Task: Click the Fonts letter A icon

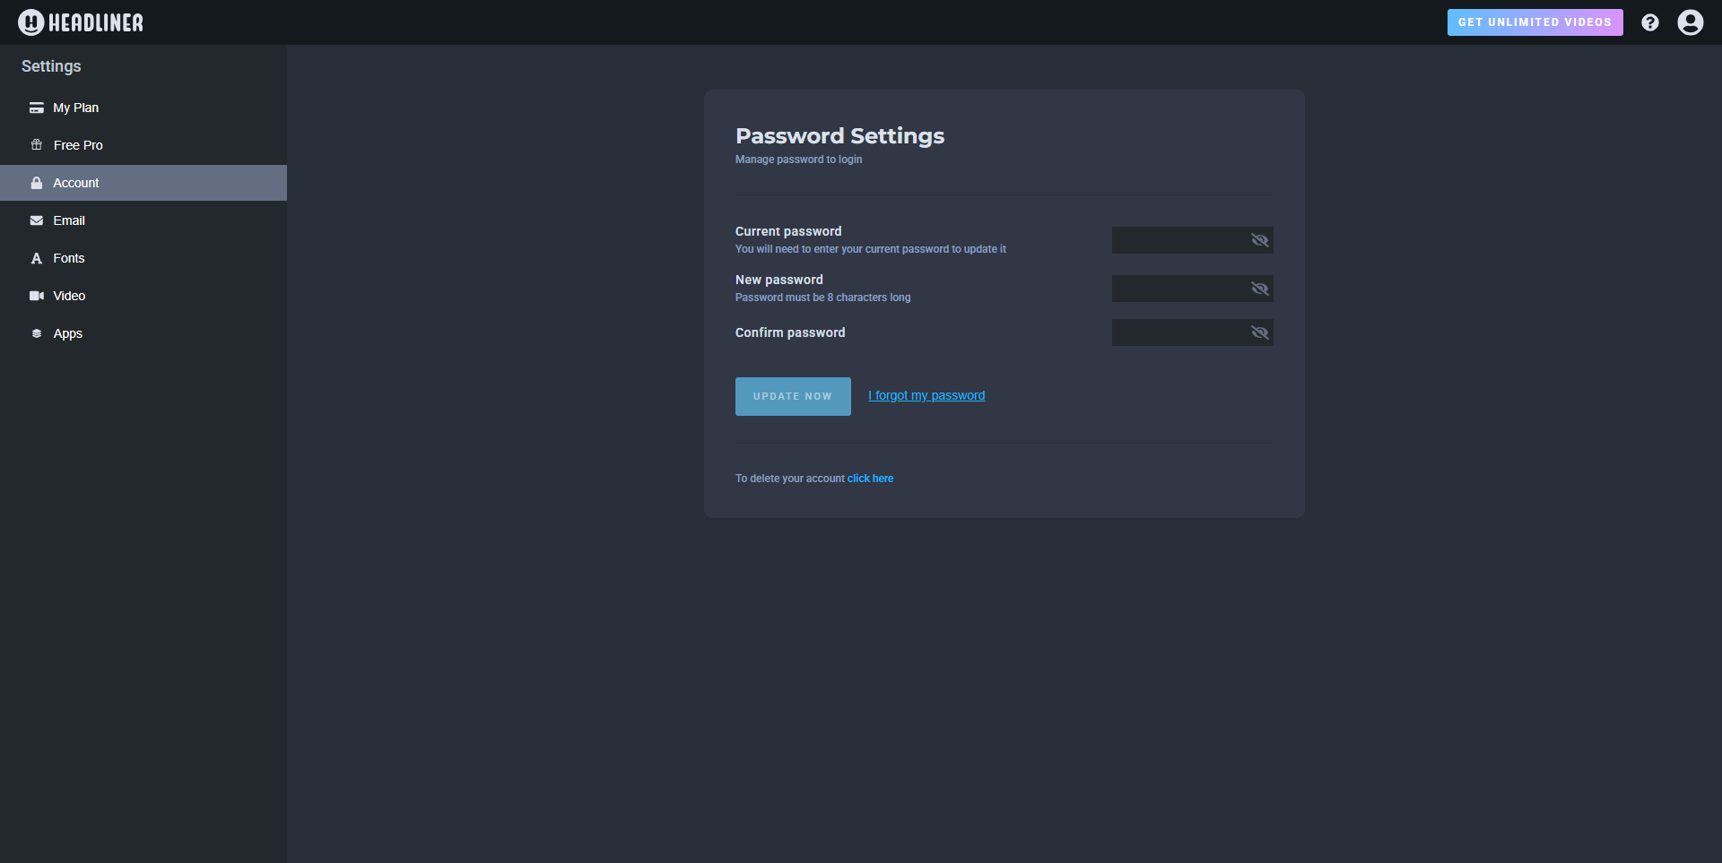Action: (x=37, y=258)
